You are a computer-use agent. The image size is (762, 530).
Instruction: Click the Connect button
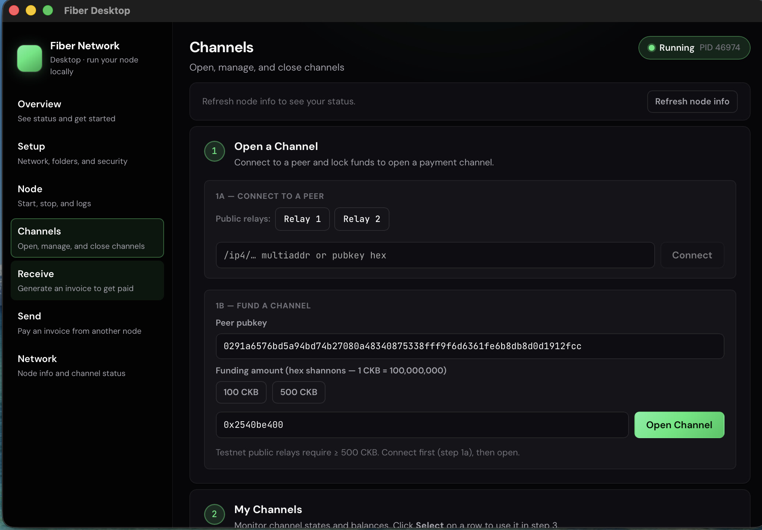point(692,255)
